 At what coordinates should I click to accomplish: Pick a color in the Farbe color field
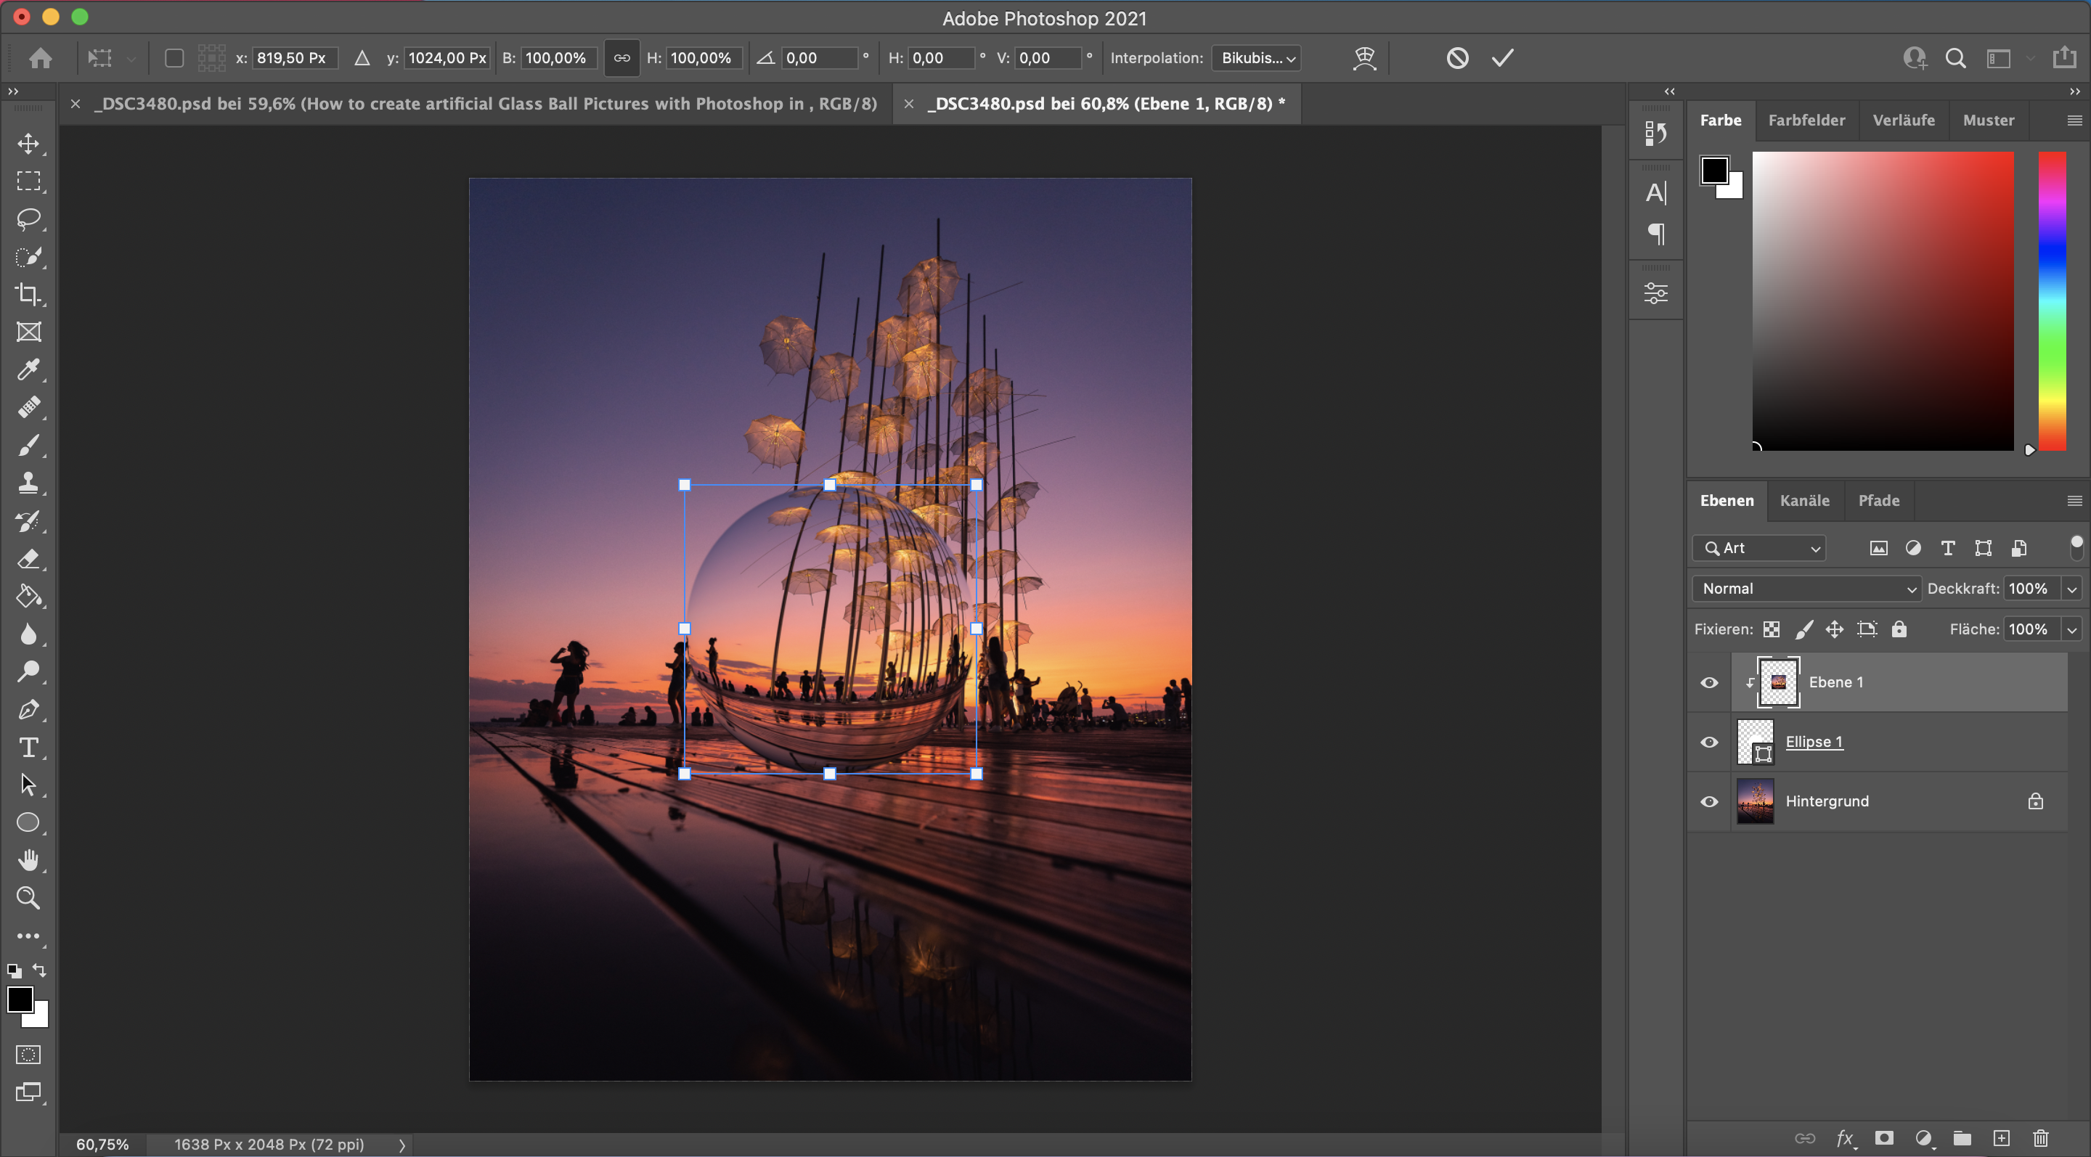pyautogui.click(x=1883, y=301)
